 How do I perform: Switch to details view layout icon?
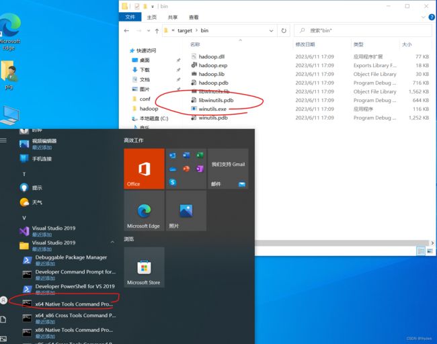(x=421, y=251)
